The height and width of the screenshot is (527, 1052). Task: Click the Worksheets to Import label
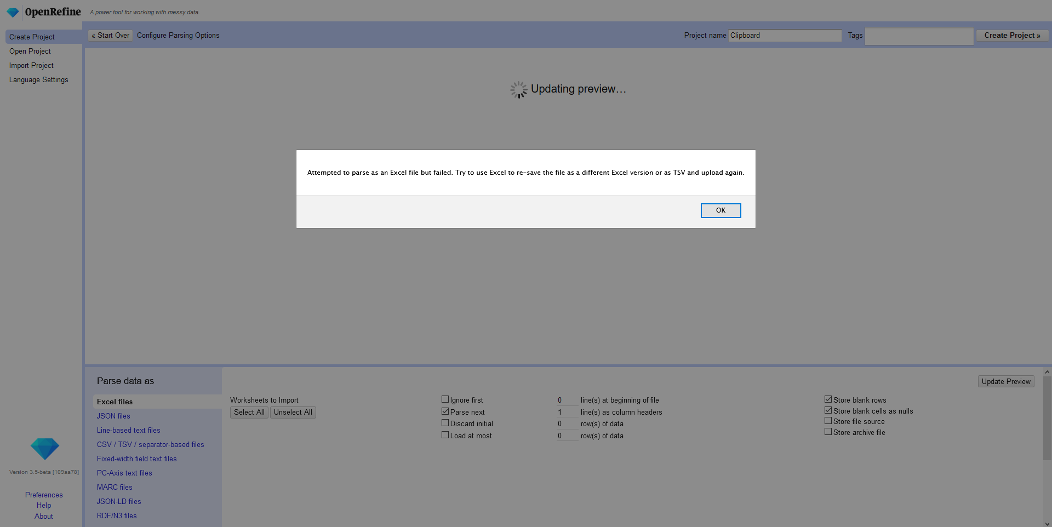264,400
